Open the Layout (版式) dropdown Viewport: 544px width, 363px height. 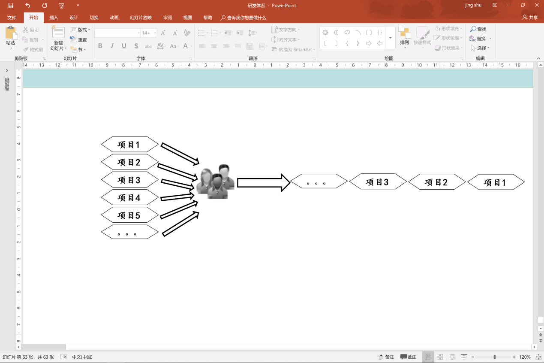click(x=81, y=30)
